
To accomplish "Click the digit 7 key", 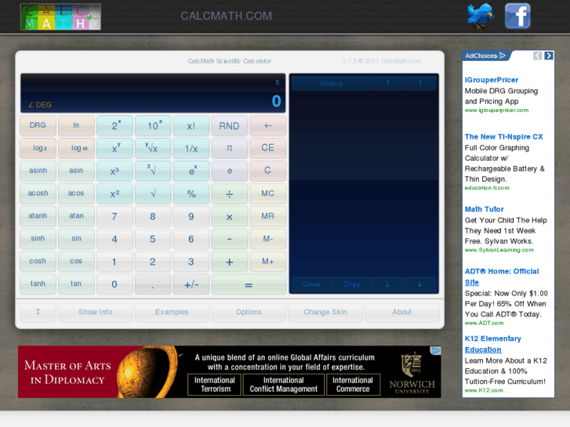I will [x=114, y=216].
